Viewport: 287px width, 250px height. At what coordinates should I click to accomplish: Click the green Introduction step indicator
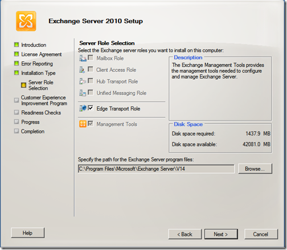click(17, 44)
